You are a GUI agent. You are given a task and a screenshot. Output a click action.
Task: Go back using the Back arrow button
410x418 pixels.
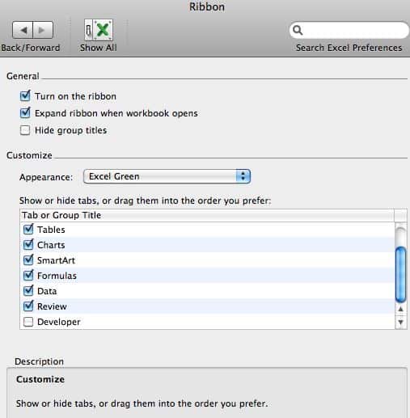pos(23,30)
